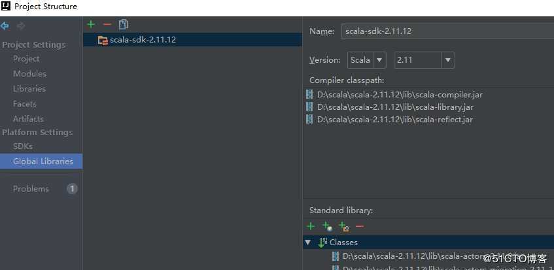Click the scala-reflect.jar archive icon
Viewport: 554px width, 270px height.
point(309,119)
